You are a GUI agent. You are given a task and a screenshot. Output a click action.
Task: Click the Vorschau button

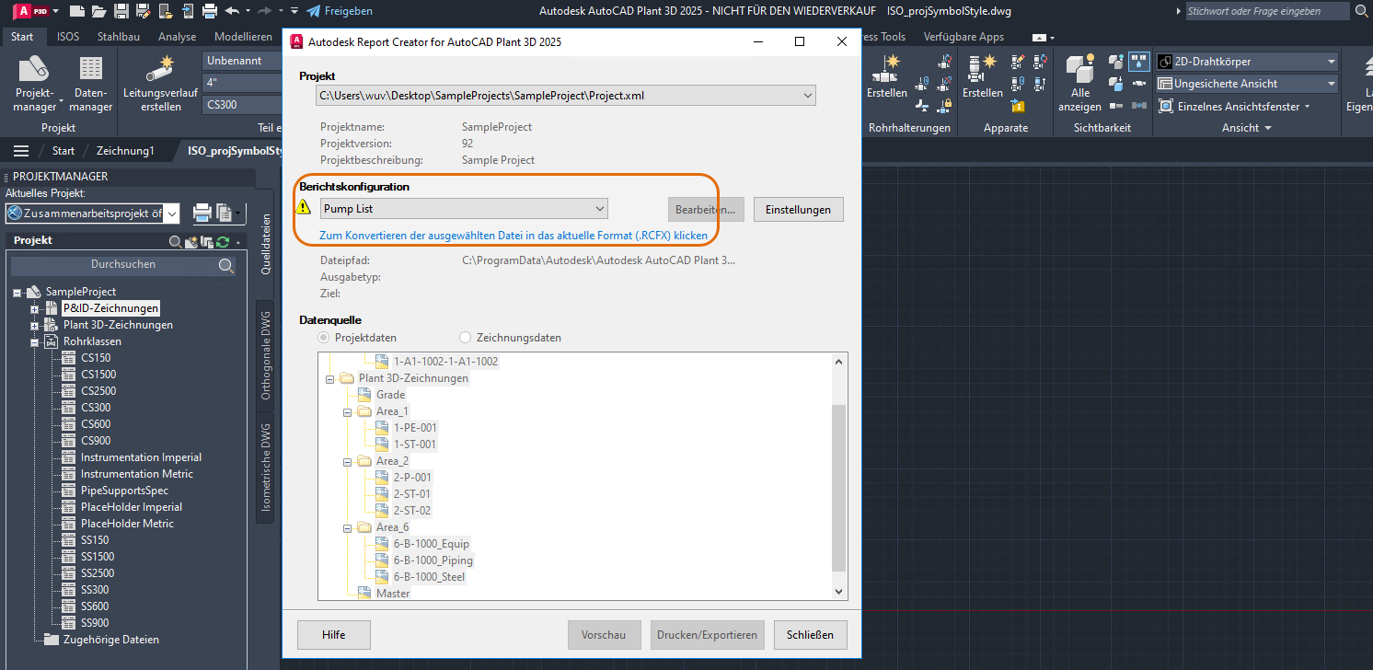[604, 635]
